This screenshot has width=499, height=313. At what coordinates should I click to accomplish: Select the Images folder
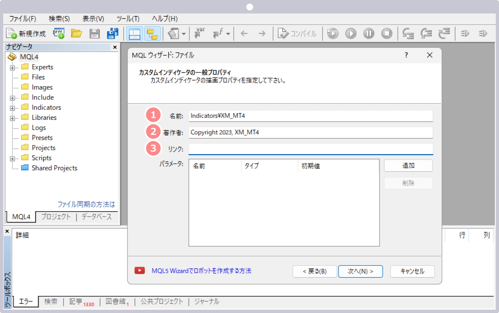42,87
